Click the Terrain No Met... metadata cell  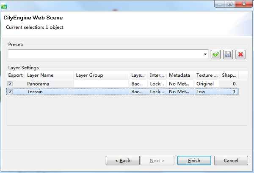[180, 92]
